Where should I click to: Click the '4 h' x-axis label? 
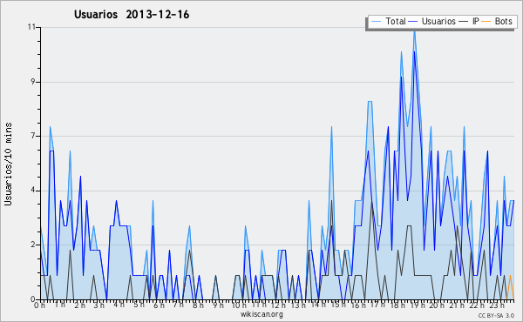pos(119,305)
